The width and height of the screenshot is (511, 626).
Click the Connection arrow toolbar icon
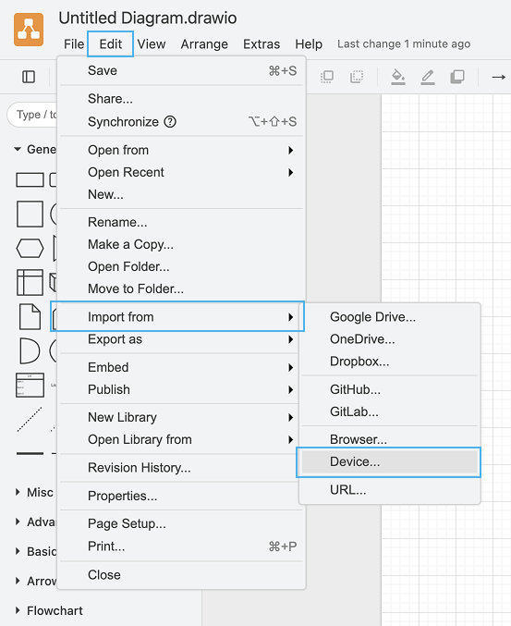pyautogui.click(x=499, y=77)
